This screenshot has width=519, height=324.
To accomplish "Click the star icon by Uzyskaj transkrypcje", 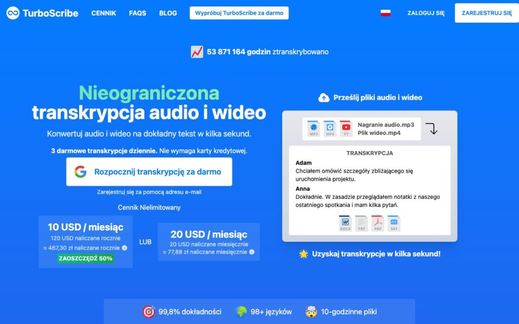I will 303,254.
